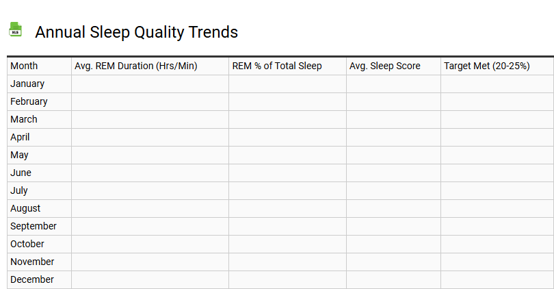Screen dimensions: 554x289
Task: Click December's Avg. REM Duration cell
Action: point(150,279)
